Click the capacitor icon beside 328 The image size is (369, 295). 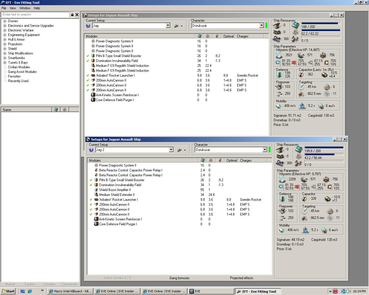tap(305, 198)
